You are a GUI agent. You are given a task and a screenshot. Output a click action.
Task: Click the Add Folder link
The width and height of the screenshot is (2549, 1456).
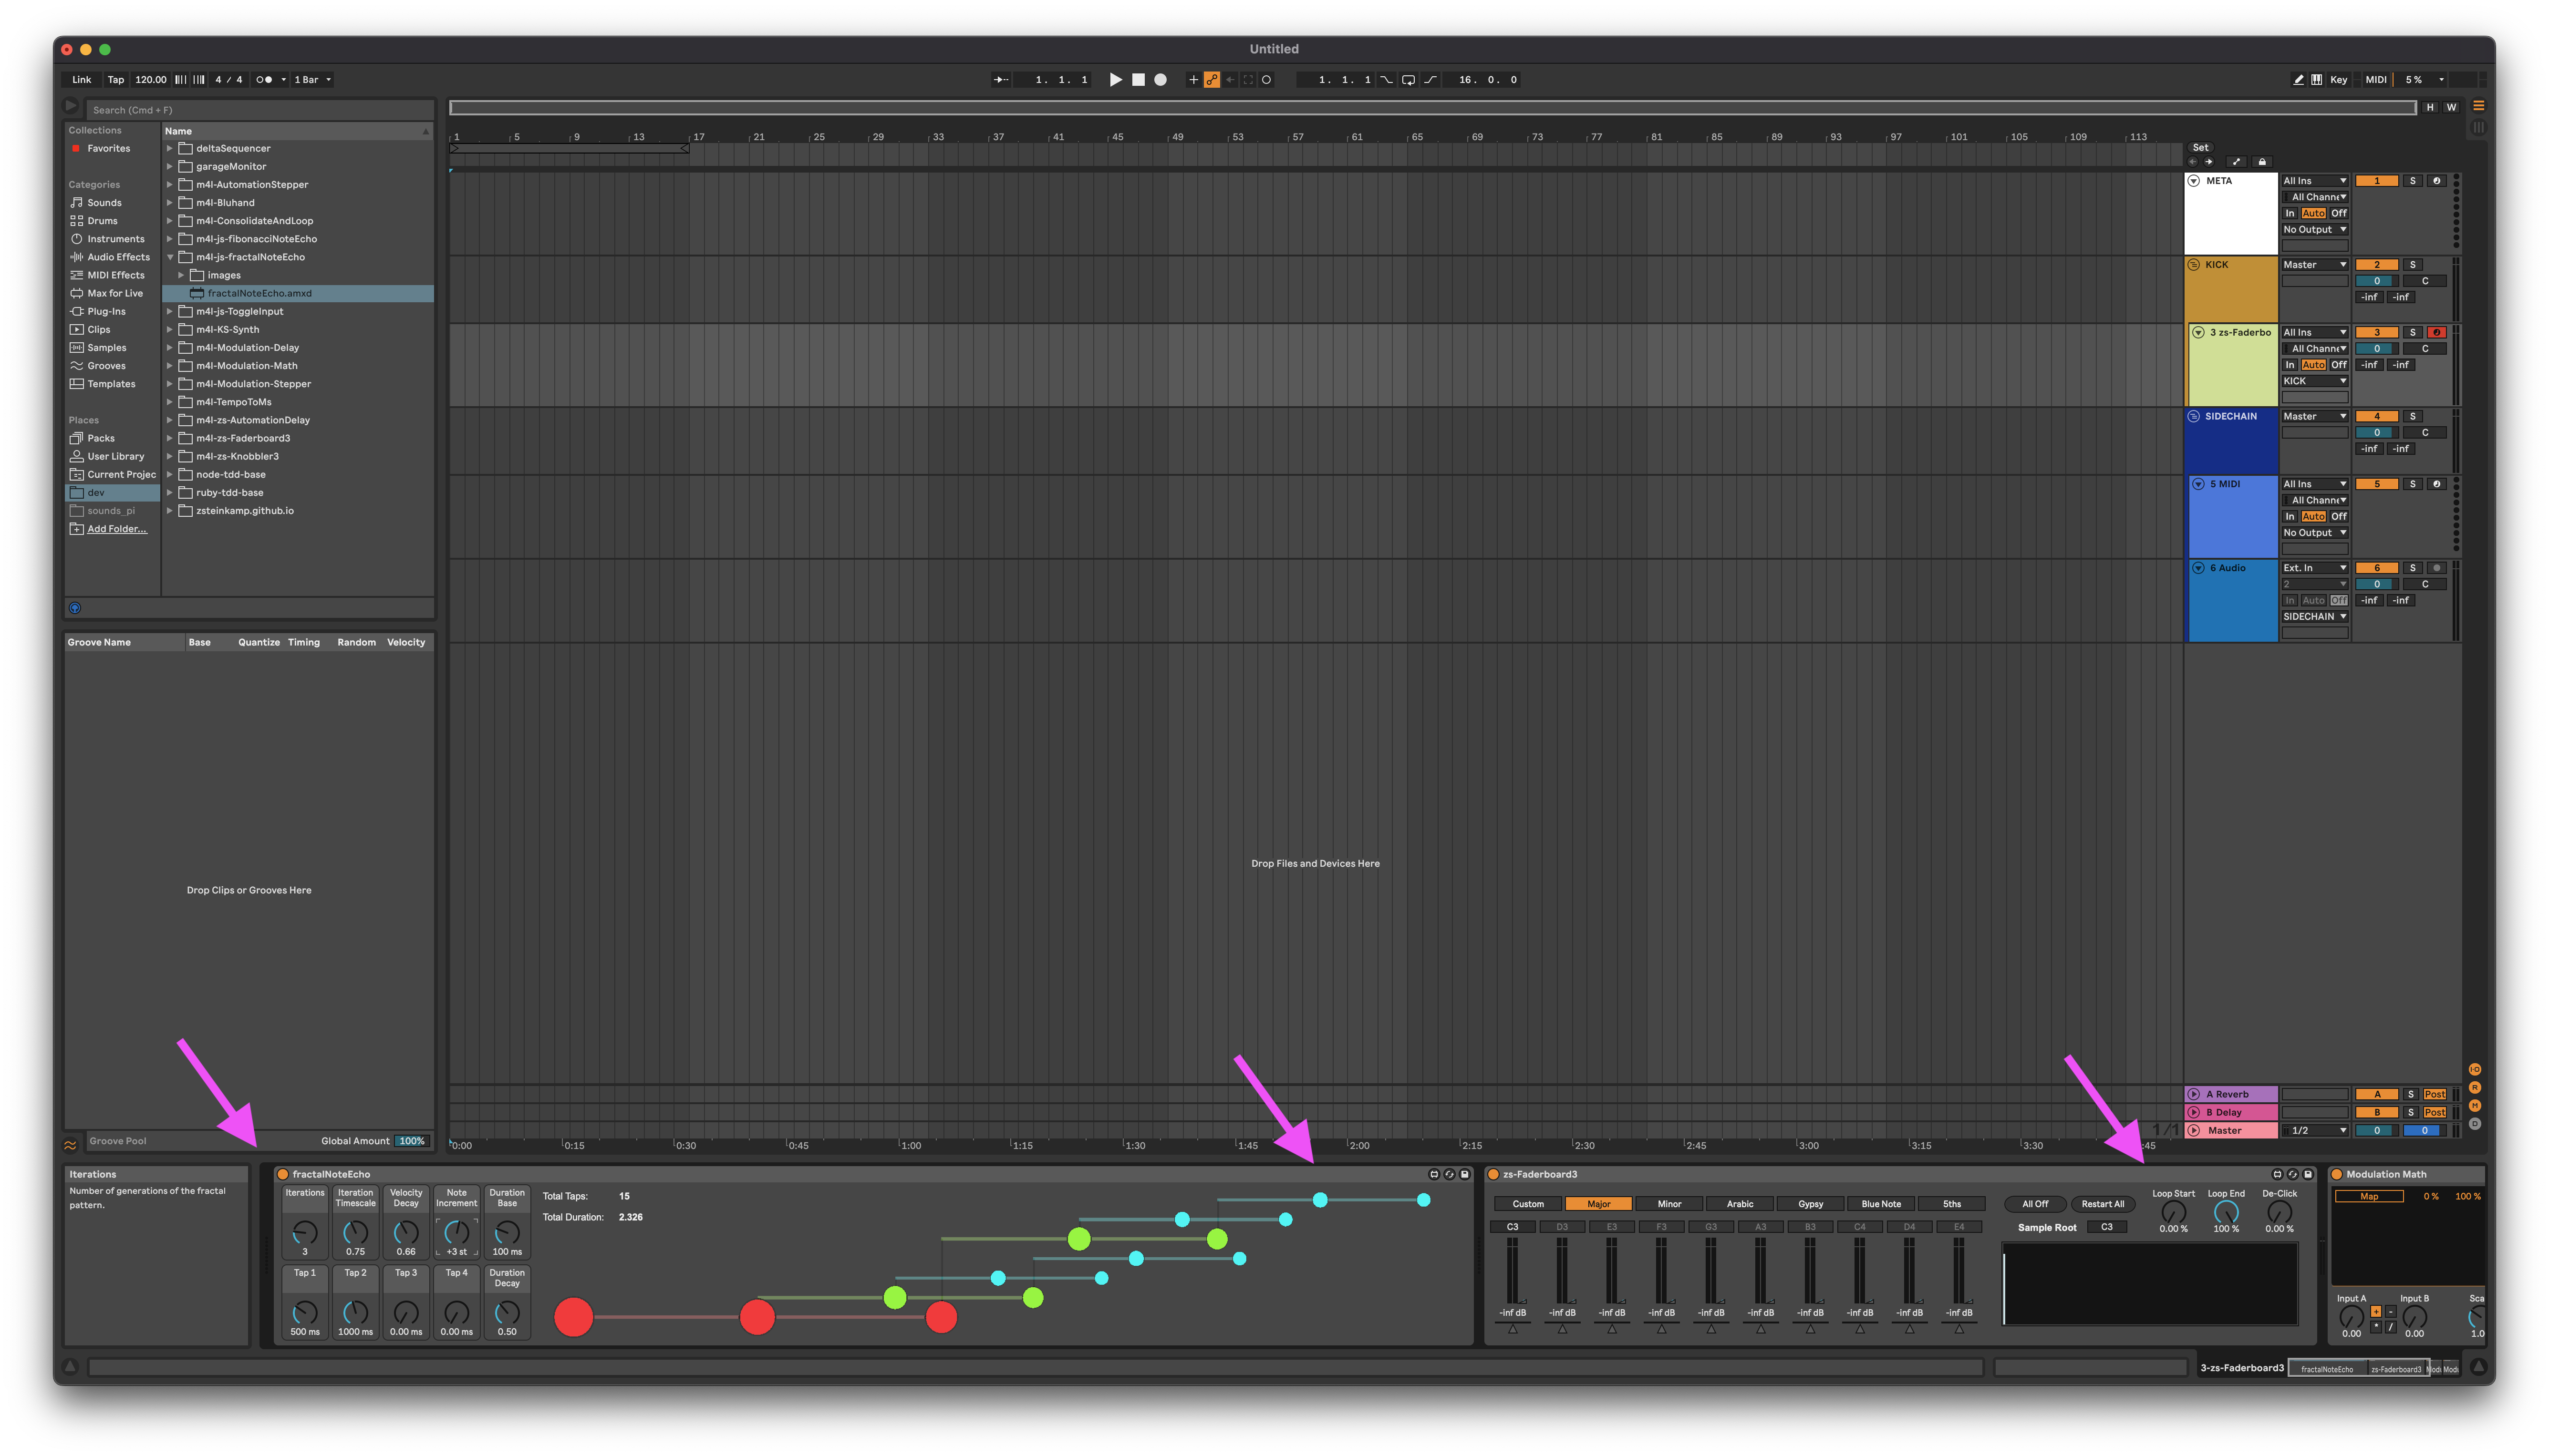click(116, 529)
